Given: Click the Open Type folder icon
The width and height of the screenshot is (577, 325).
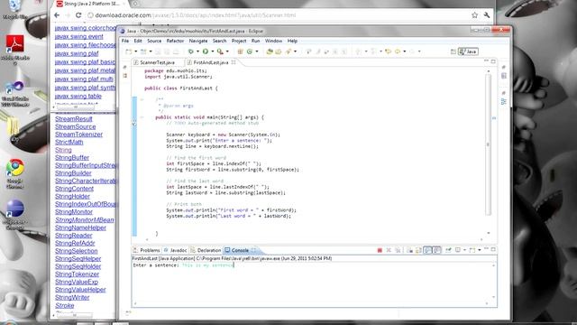Looking at the screenshot, I should (x=270, y=51).
